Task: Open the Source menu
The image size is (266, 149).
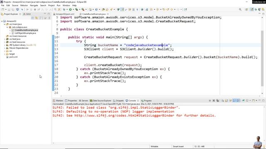Action: [15, 5]
